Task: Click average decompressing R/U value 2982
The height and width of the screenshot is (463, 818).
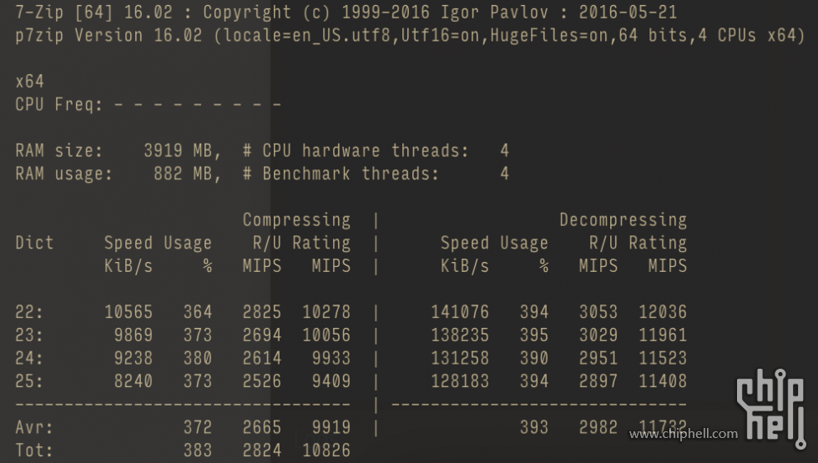Action: [x=598, y=427]
